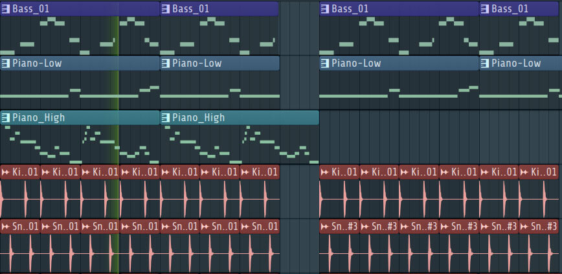Image resolution: width=562 pixels, height=274 pixels.
Task: Open clip menu icon of first Piano_High pattern
Action: 5,118
